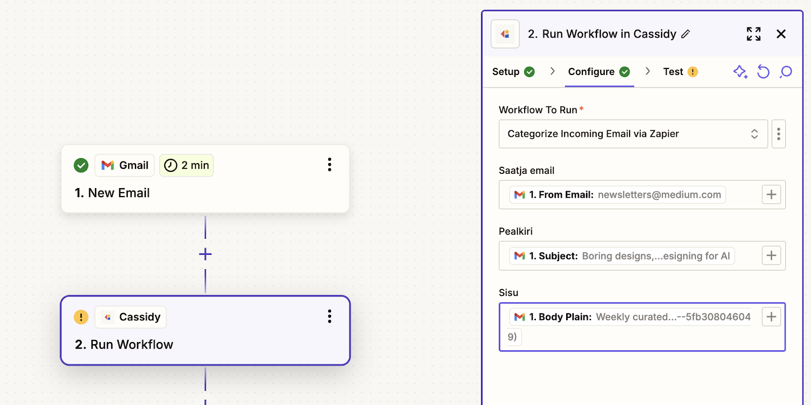The width and height of the screenshot is (811, 405).
Task: Click the green check next to Configure
Action: [624, 72]
